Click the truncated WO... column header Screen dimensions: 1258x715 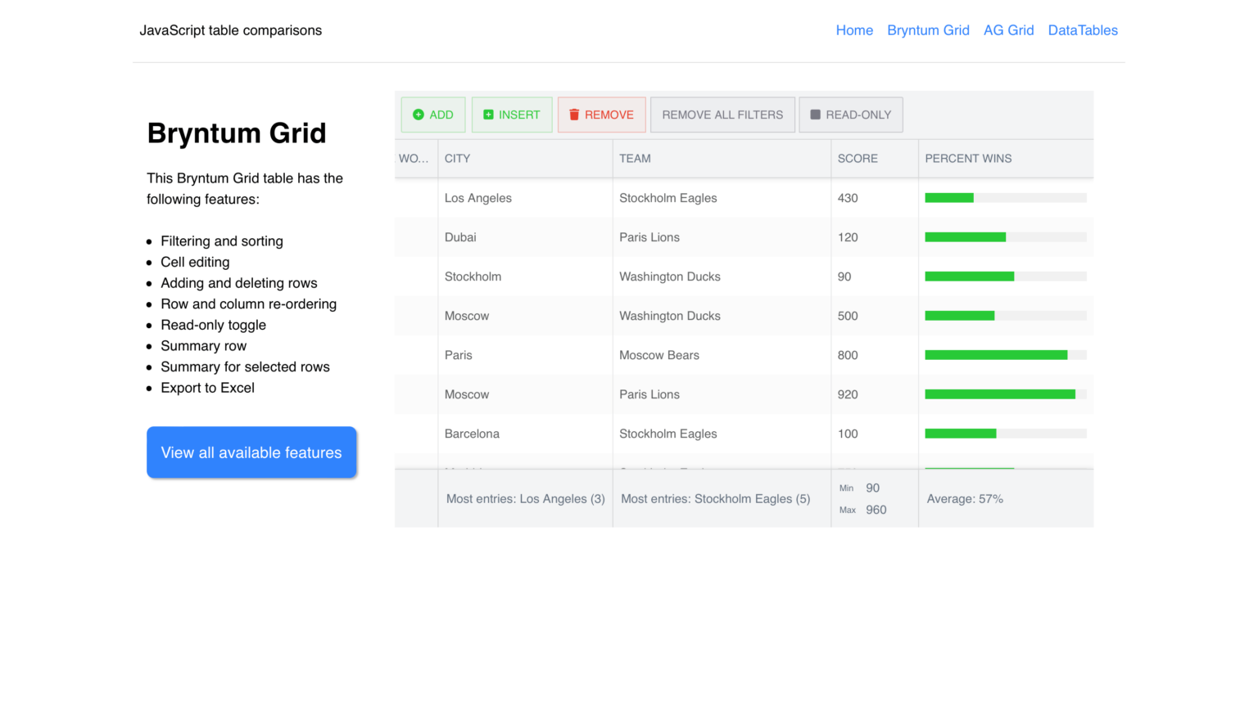(414, 159)
